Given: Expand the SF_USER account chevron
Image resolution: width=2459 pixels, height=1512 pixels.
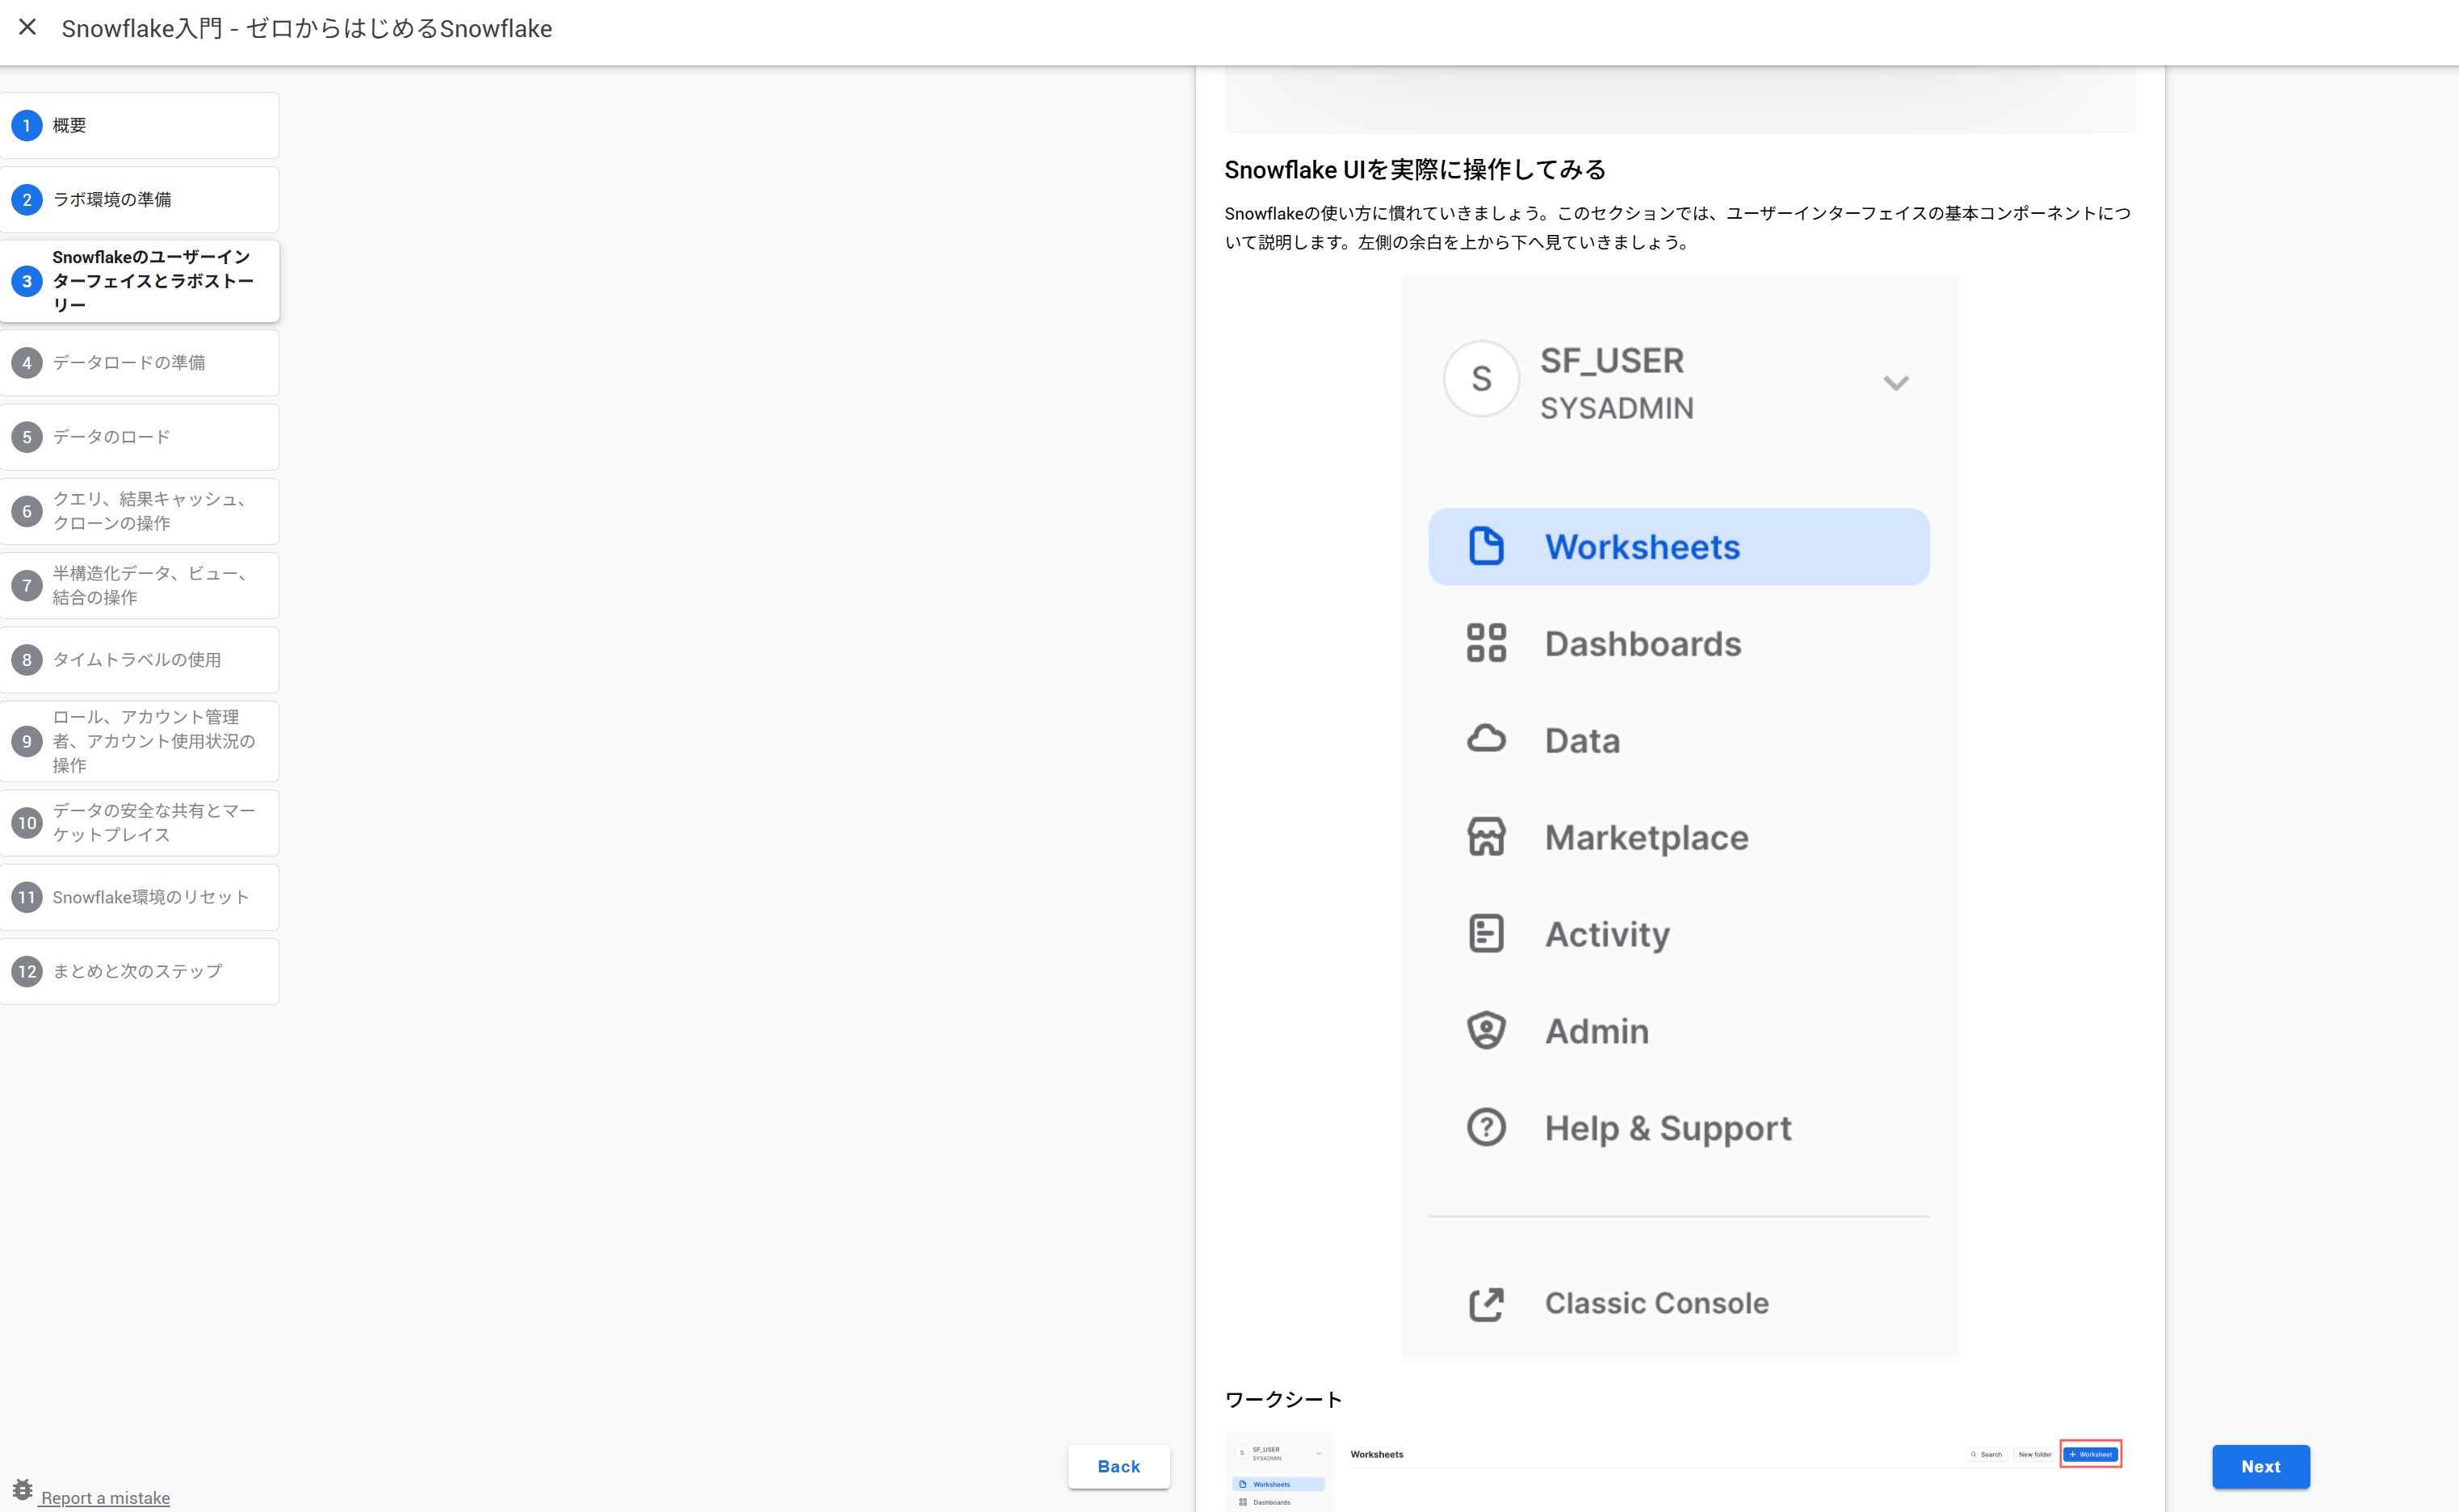Looking at the screenshot, I should pyautogui.click(x=1896, y=383).
